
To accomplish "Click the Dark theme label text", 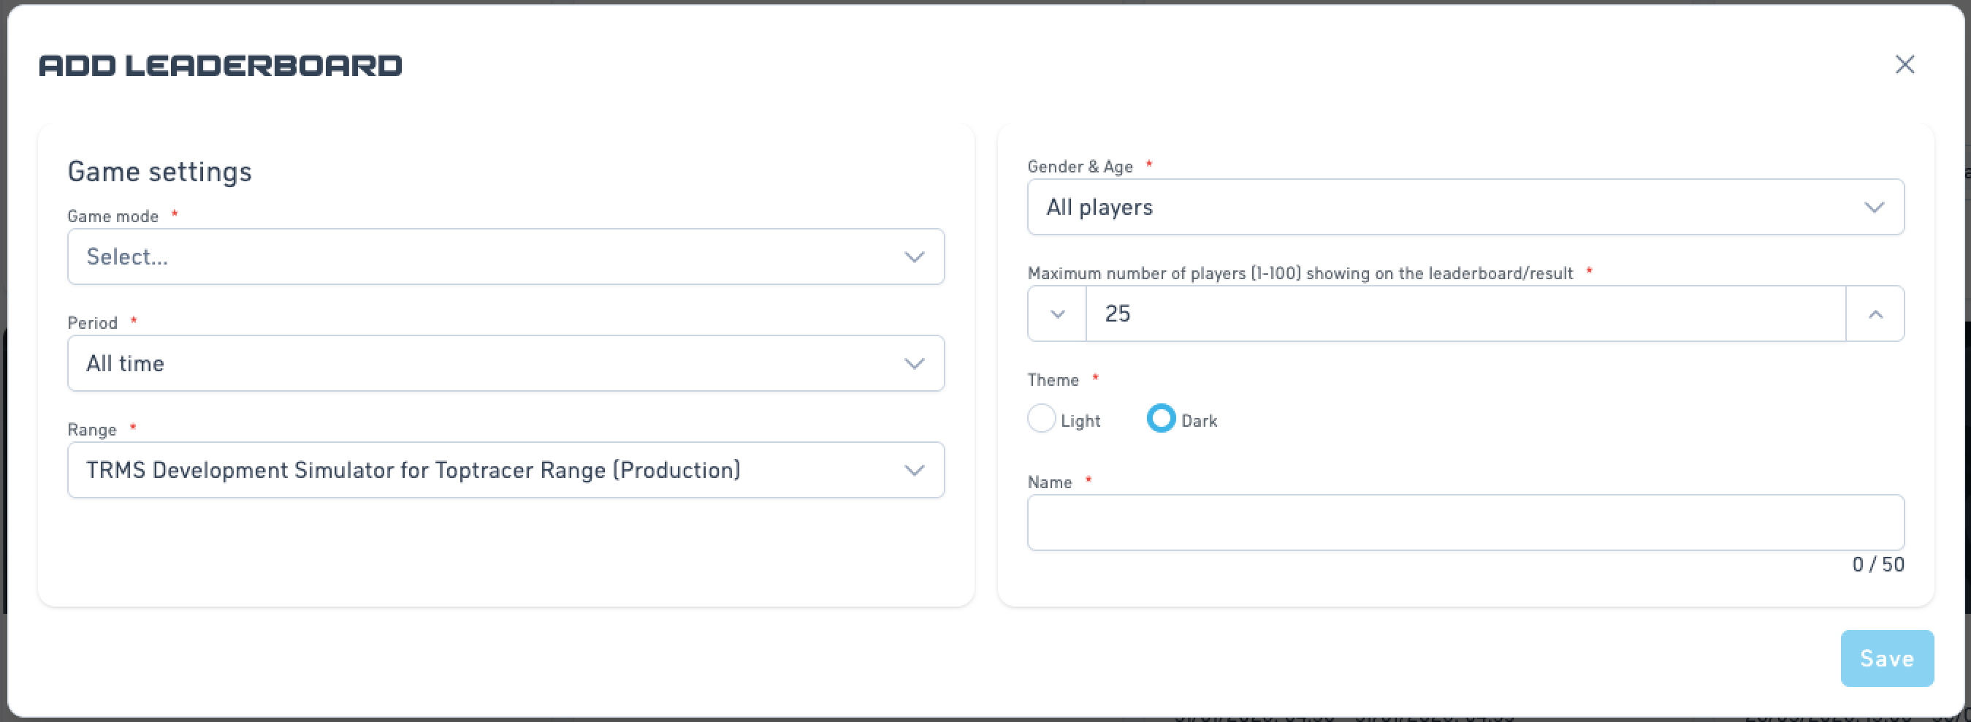I will pyautogui.click(x=1199, y=421).
